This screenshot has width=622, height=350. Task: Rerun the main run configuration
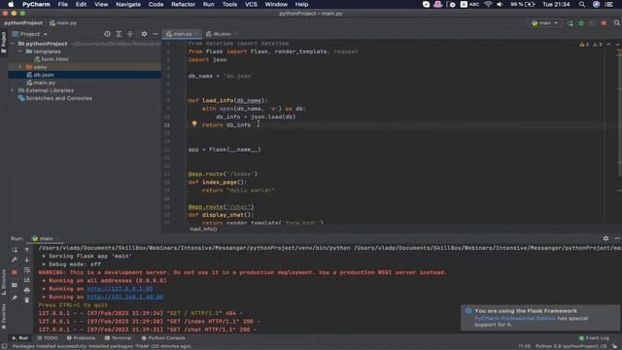point(15,250)
